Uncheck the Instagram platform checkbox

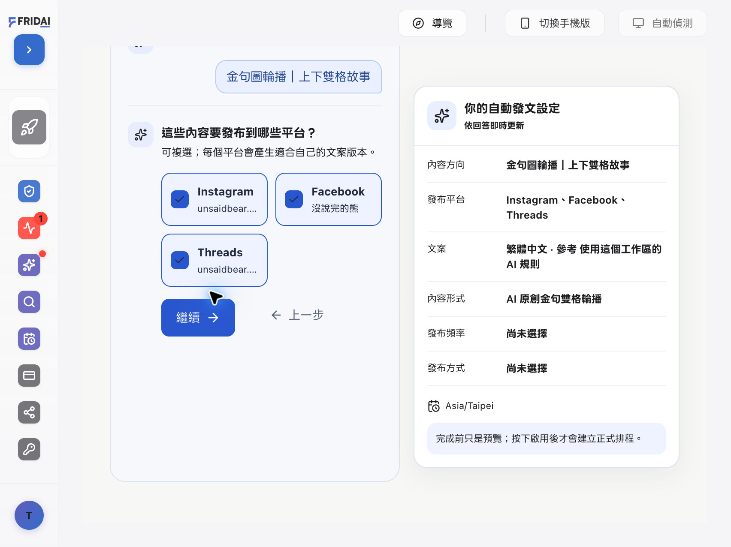pyautogui.click(x=180, y=199)
